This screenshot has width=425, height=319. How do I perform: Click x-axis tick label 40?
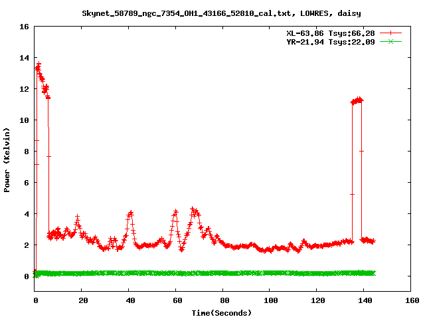pyautogui.click(x=130, y=300)
